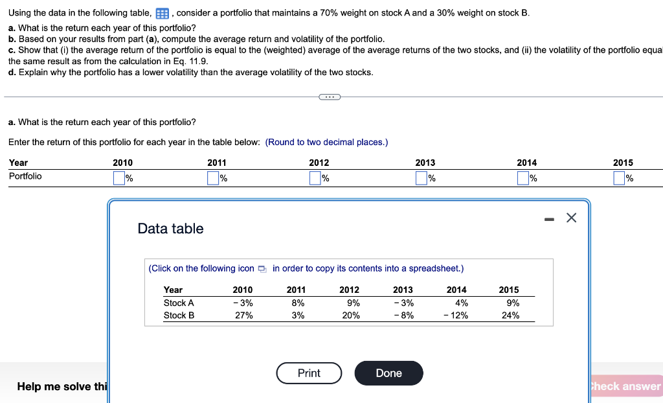Screen dimensions: 663x403
Task: Select the 2015 portfolio return input box
Action: click(x=618, y=177)
